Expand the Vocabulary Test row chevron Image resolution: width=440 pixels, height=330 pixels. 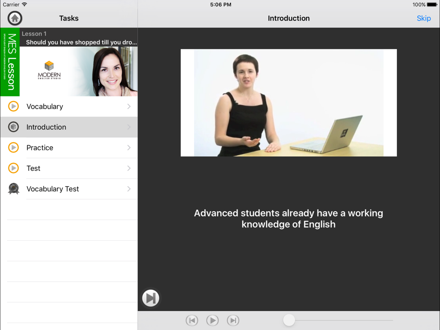point(129,189)
